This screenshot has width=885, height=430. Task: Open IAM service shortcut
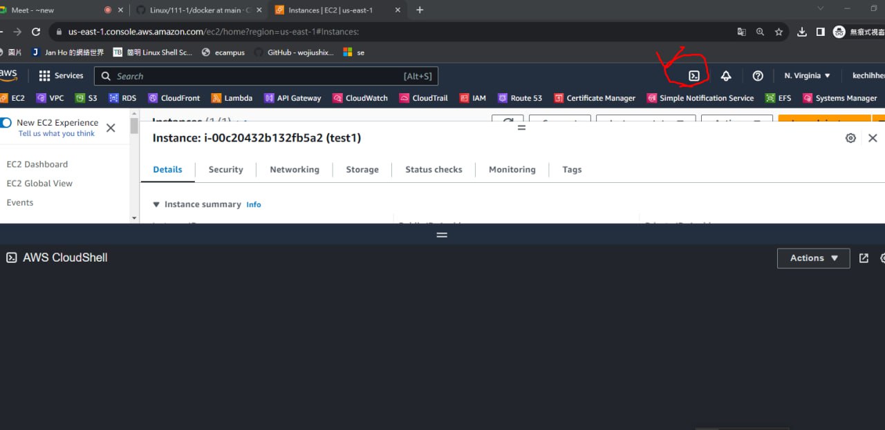click(473, 98)
